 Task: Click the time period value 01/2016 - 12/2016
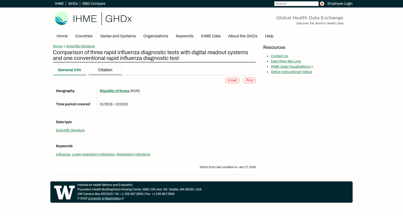(114, 104)
